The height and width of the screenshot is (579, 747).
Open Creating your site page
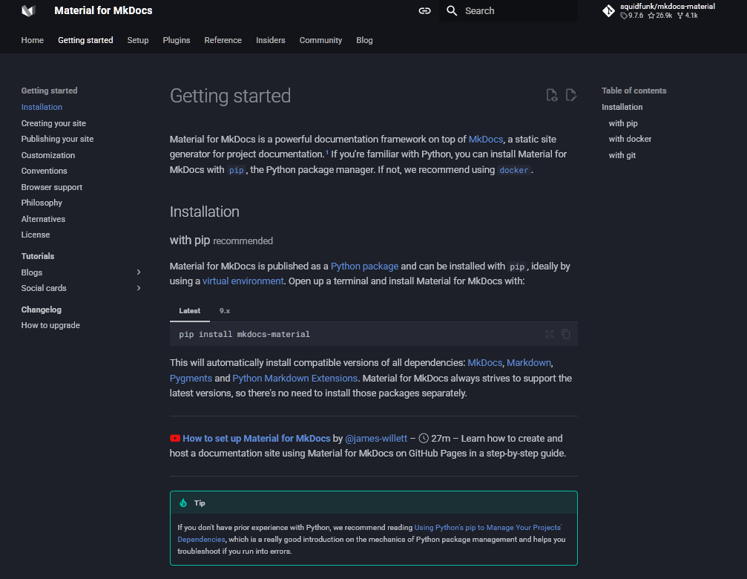point(53,123)
